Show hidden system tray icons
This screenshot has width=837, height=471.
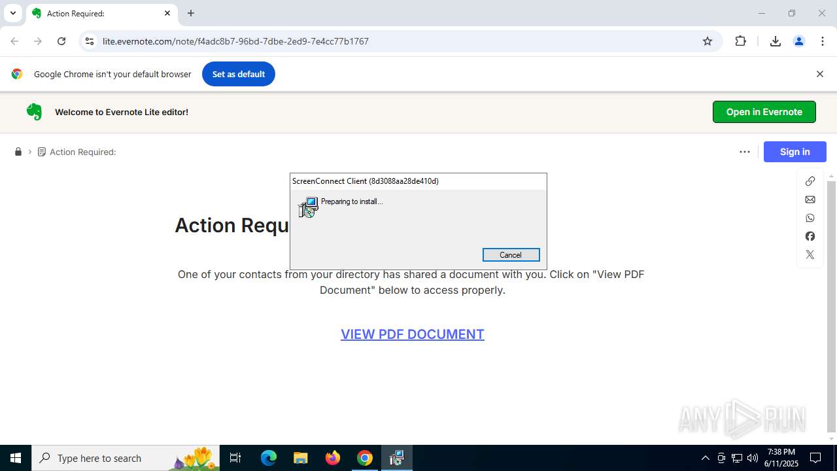click(705, 458)
